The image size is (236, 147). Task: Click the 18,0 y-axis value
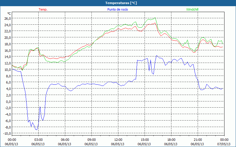[8, 44]
